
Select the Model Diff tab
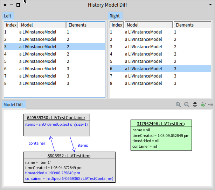tap(14, 105)
